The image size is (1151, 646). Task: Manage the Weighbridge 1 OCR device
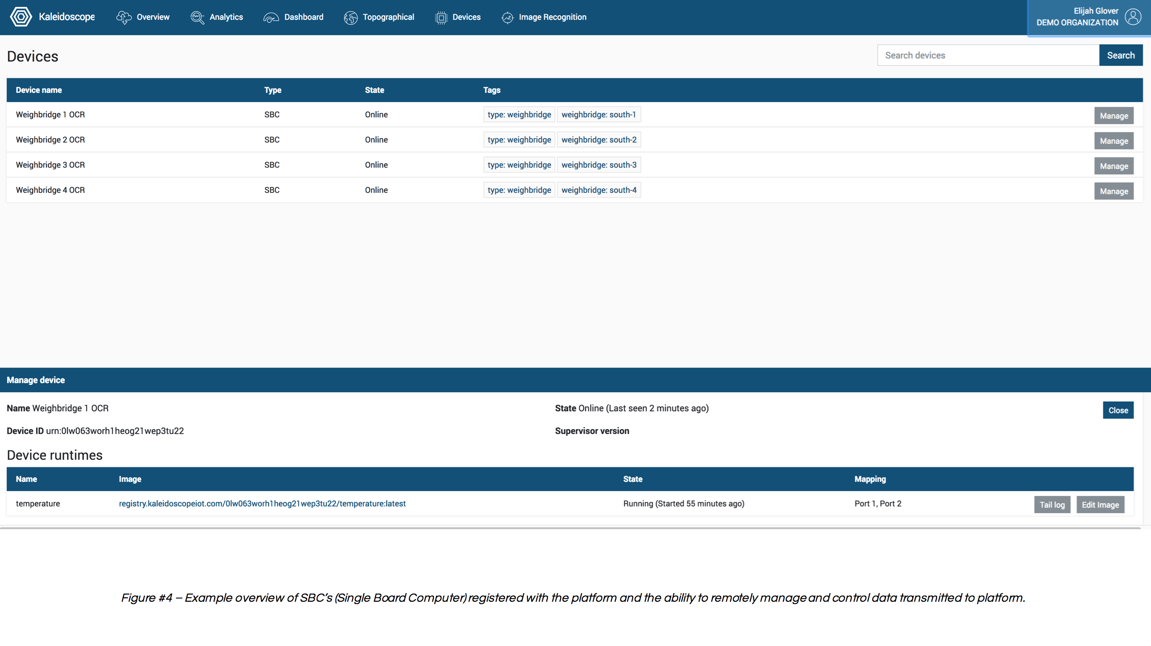click(x=1114, y=116)
